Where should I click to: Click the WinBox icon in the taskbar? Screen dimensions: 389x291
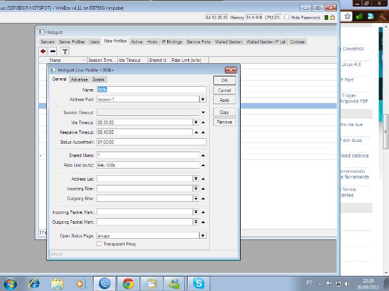(104, 283)
